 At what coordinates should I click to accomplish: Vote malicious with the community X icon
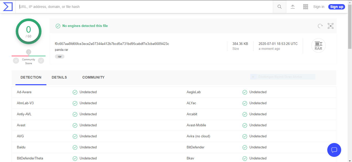point(16,61)
